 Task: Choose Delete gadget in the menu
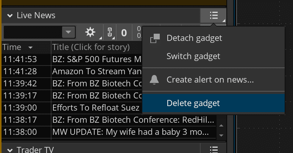[193, 103]
